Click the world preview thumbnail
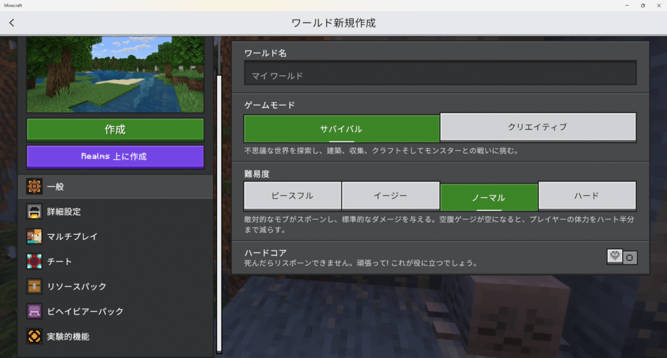The height and width of the screenshot is (358, 667). tap(115, 74)
